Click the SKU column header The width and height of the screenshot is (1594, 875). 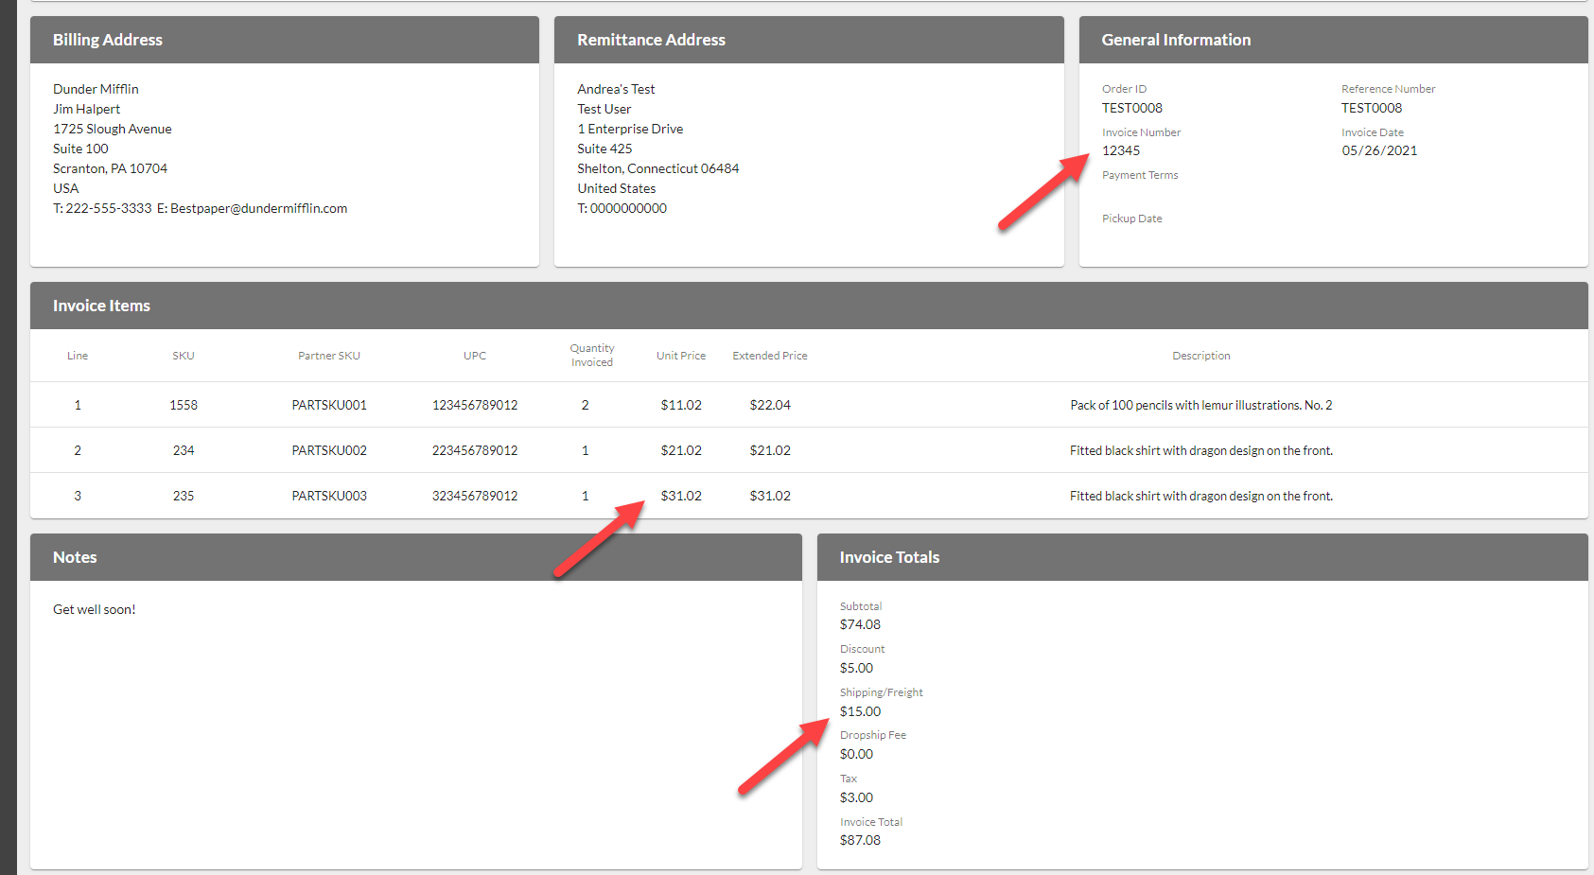(x=183, y=356)
